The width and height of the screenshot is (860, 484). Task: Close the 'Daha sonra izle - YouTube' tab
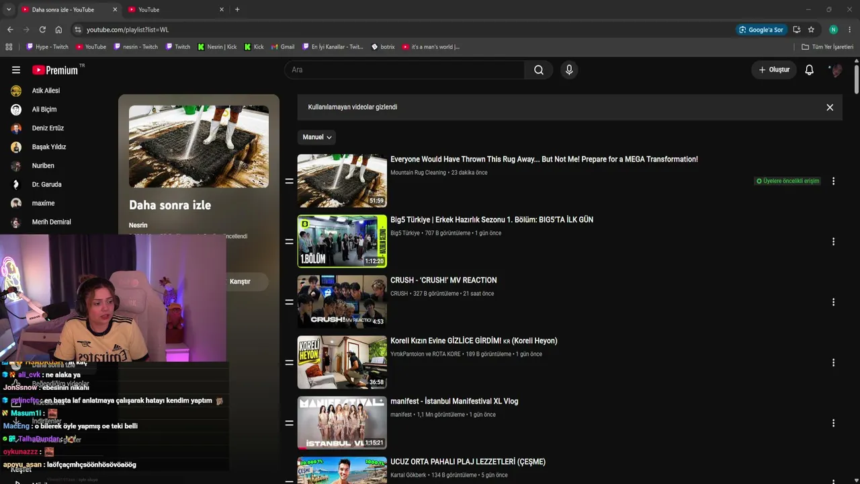pyautogui.click(x=115, y=9)
